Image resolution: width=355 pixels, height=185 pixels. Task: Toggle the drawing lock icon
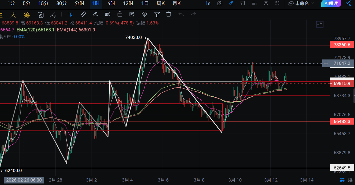point(120,14)
